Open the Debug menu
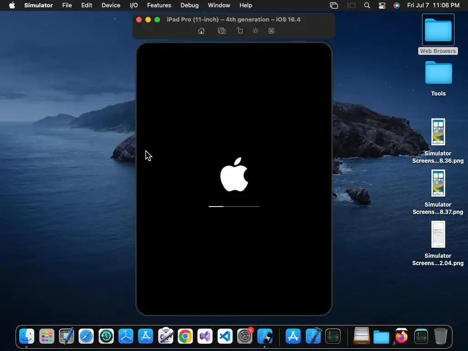This screenshot has height=351, width=468. 190,5
